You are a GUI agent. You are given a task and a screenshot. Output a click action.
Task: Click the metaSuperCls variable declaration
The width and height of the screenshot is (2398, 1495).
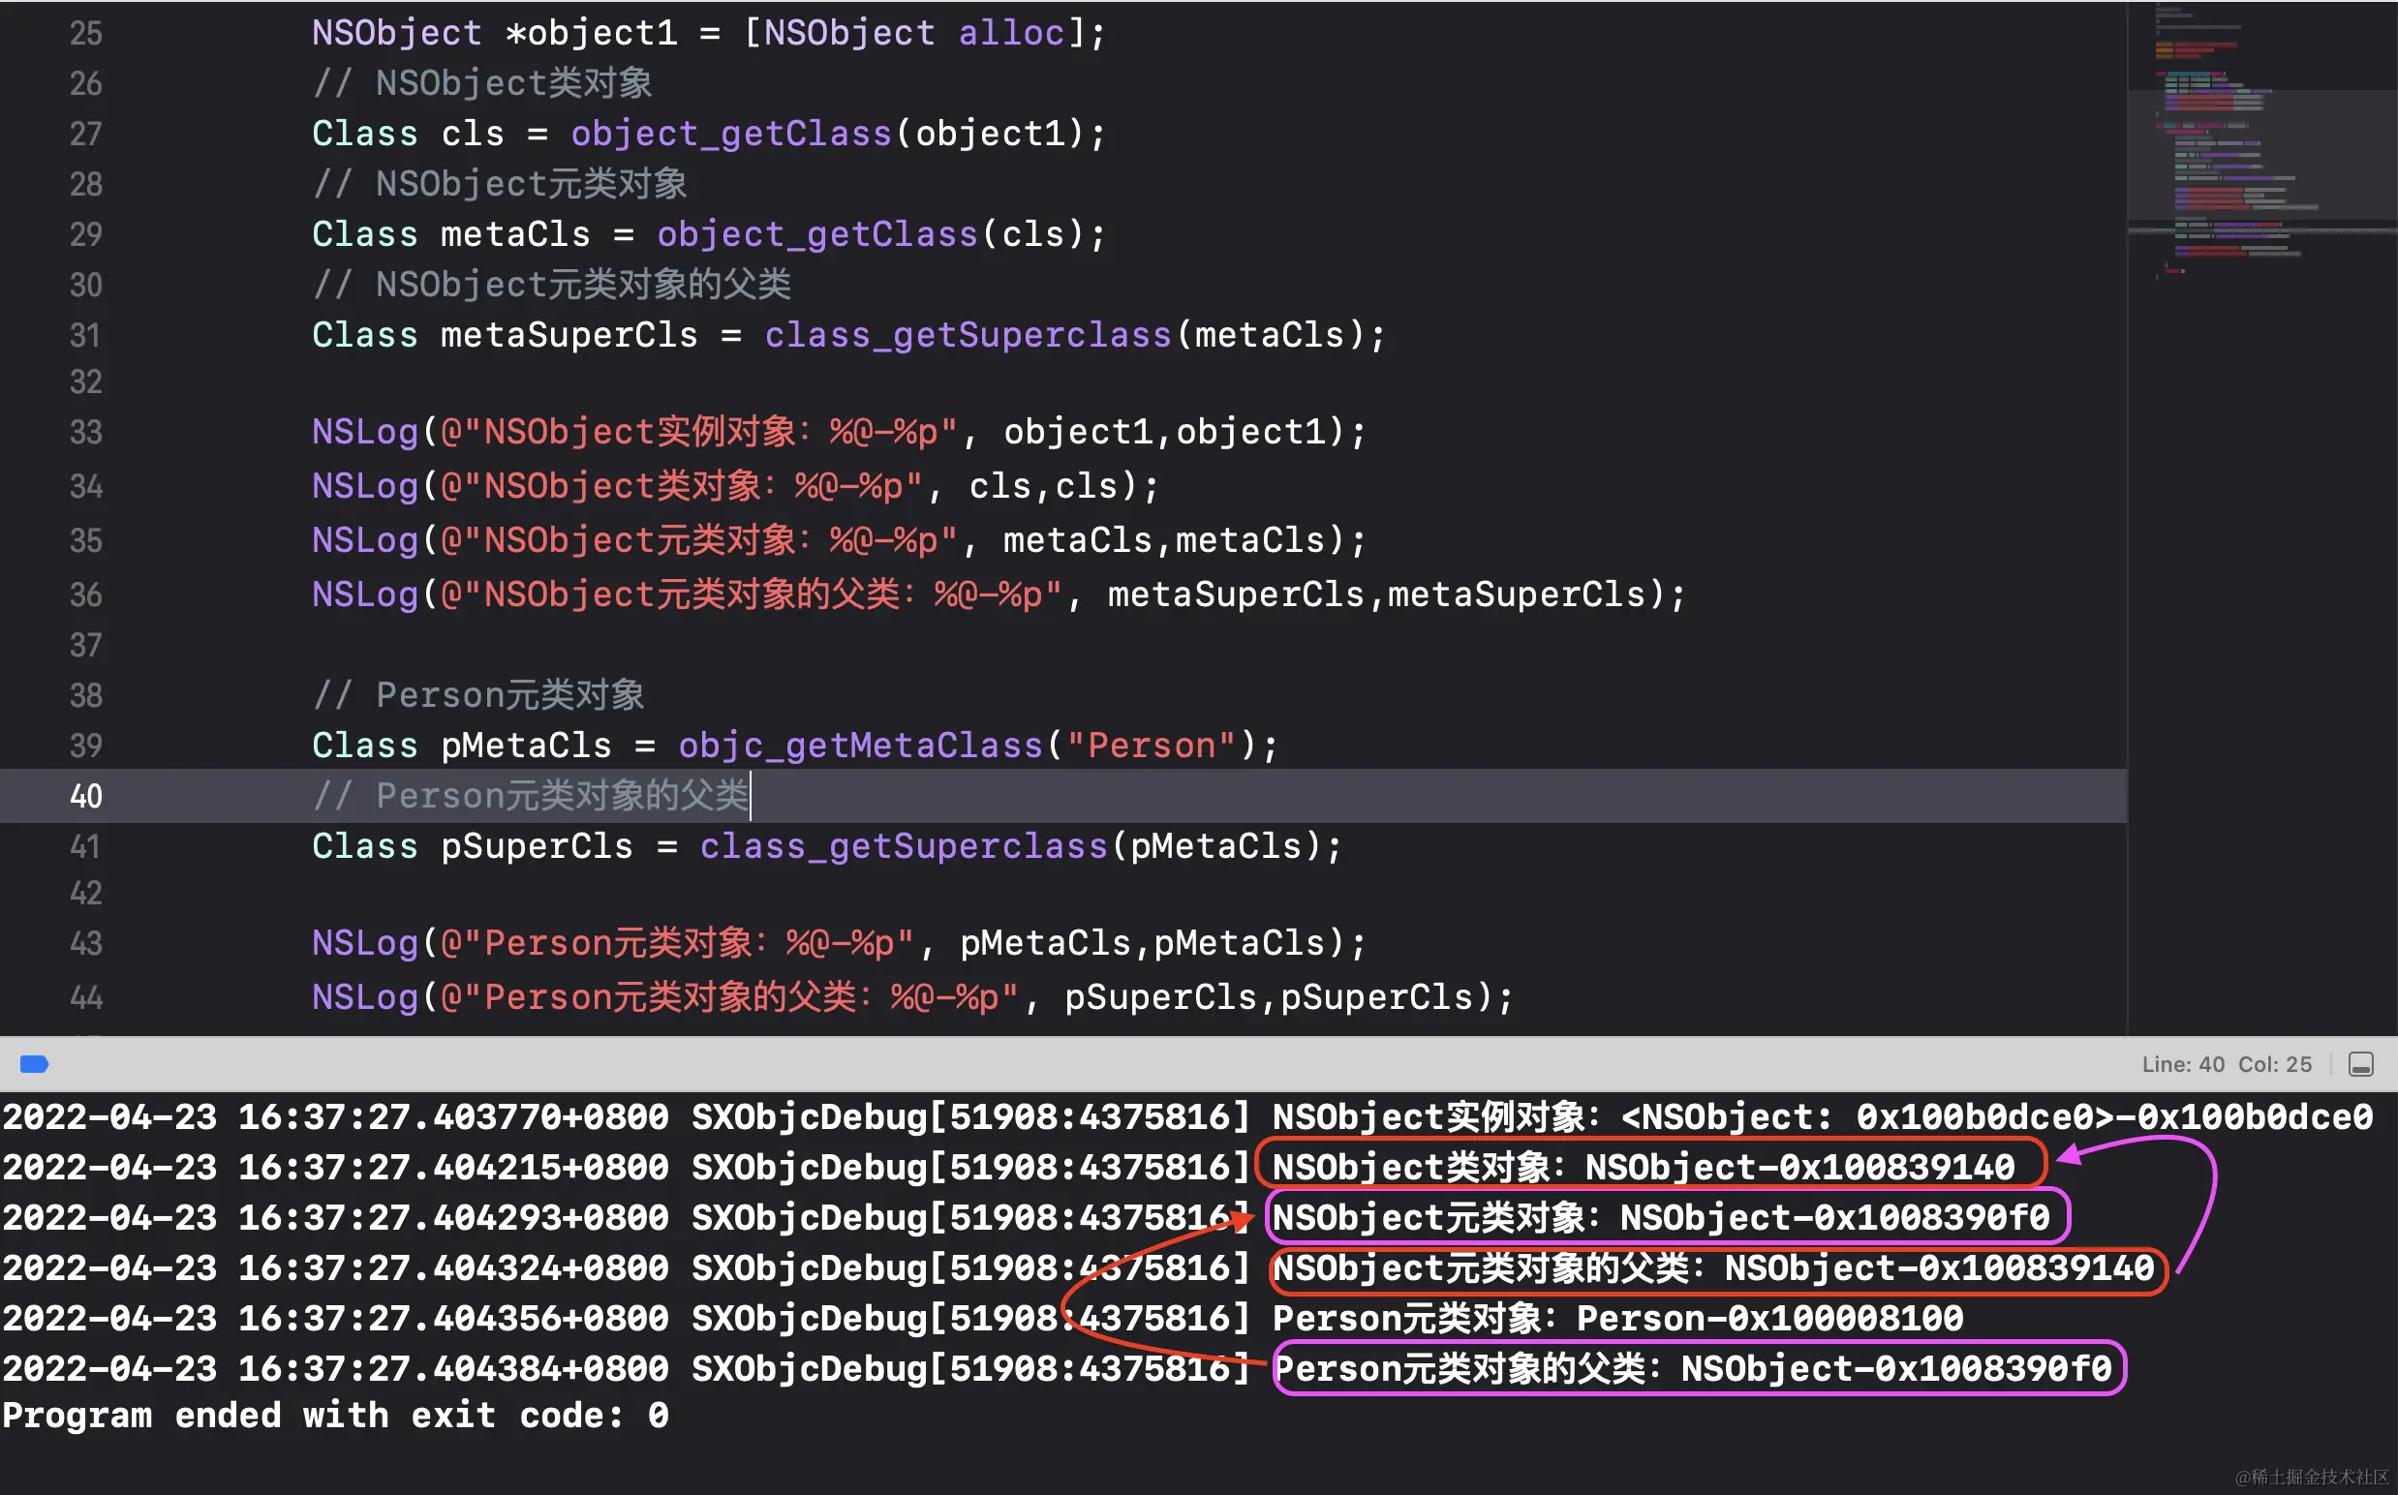click(x=569, y=335)
